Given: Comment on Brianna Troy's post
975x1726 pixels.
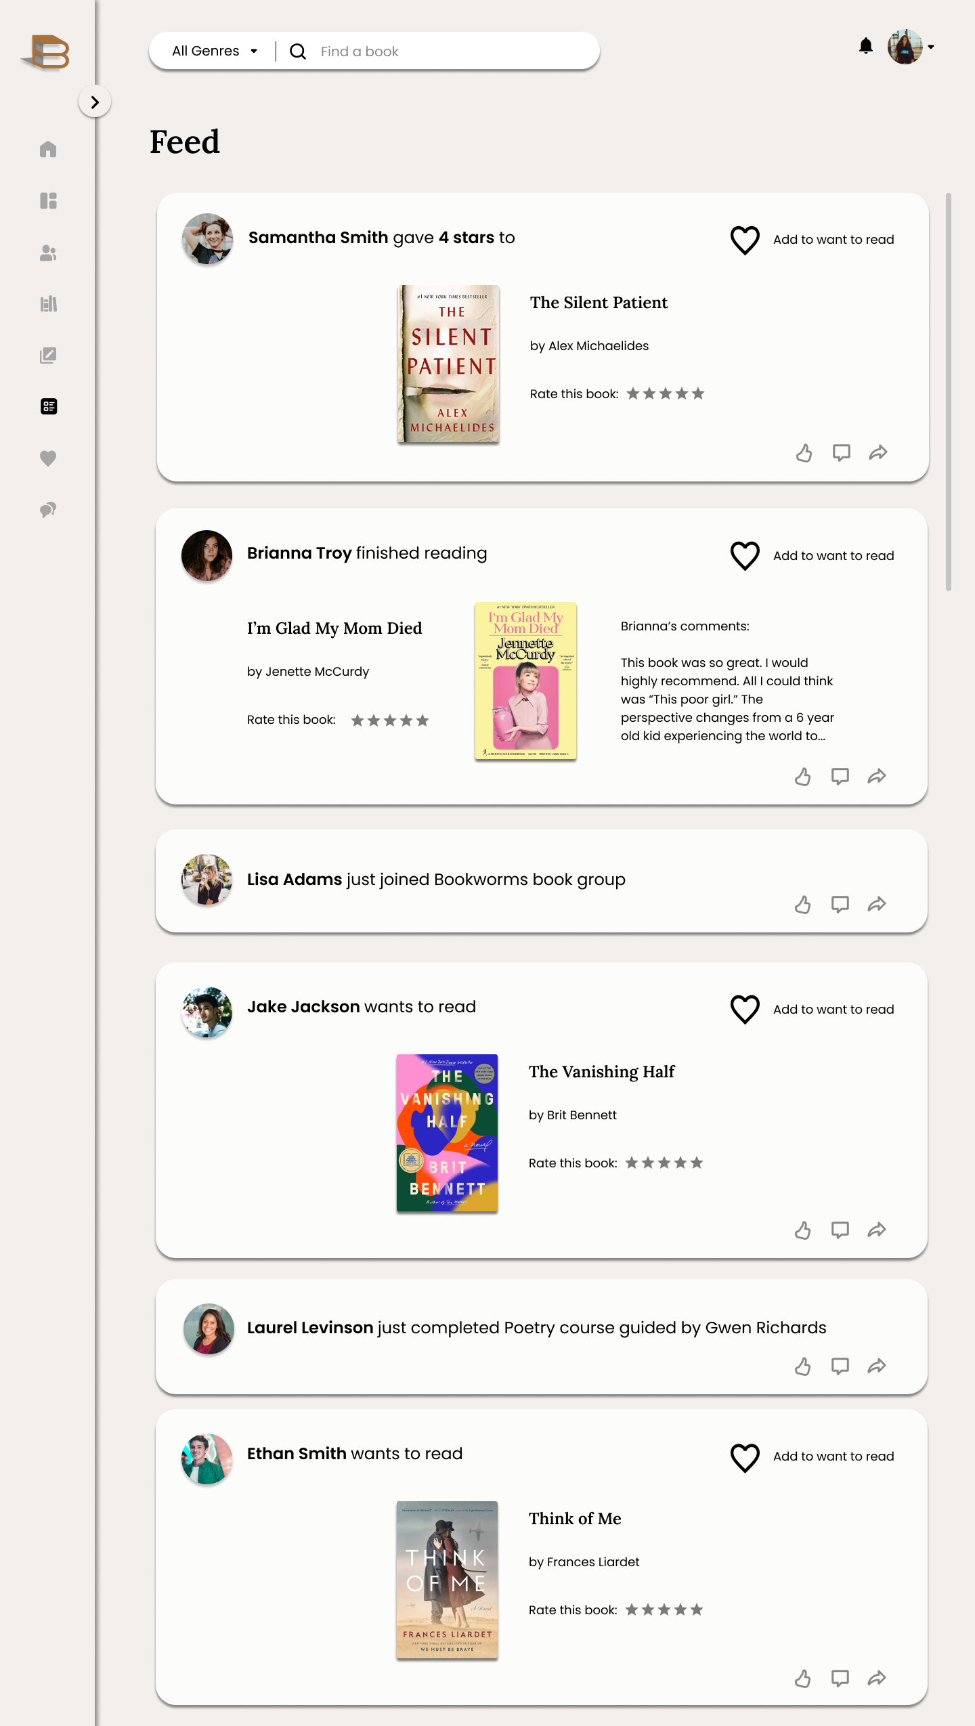Looking at the screenshot, I should coord(840,776).
